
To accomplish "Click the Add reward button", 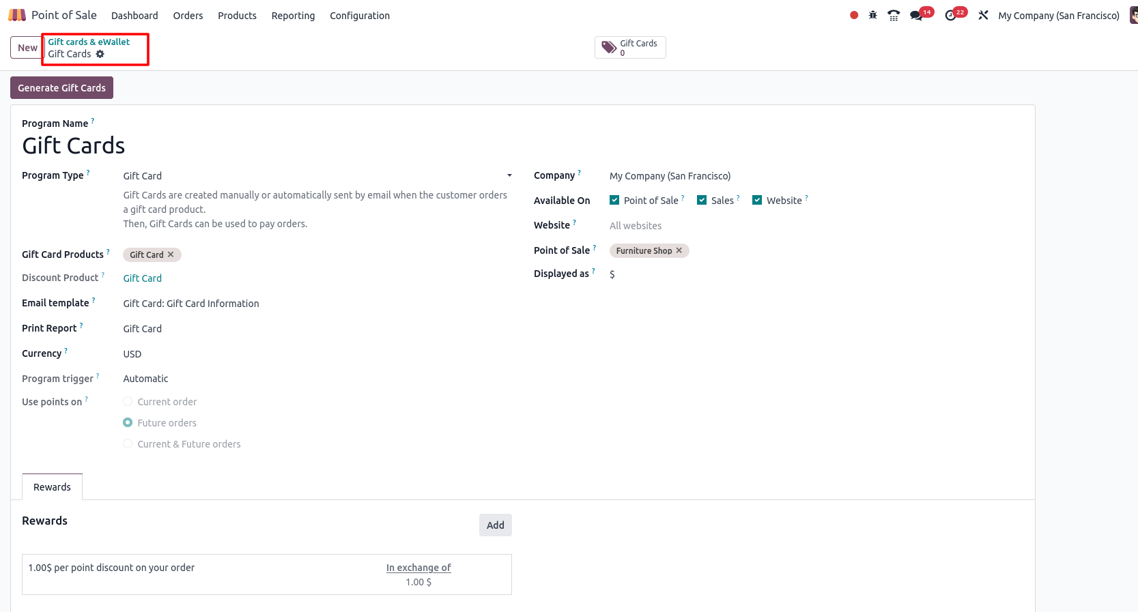I will coord(496,525).
